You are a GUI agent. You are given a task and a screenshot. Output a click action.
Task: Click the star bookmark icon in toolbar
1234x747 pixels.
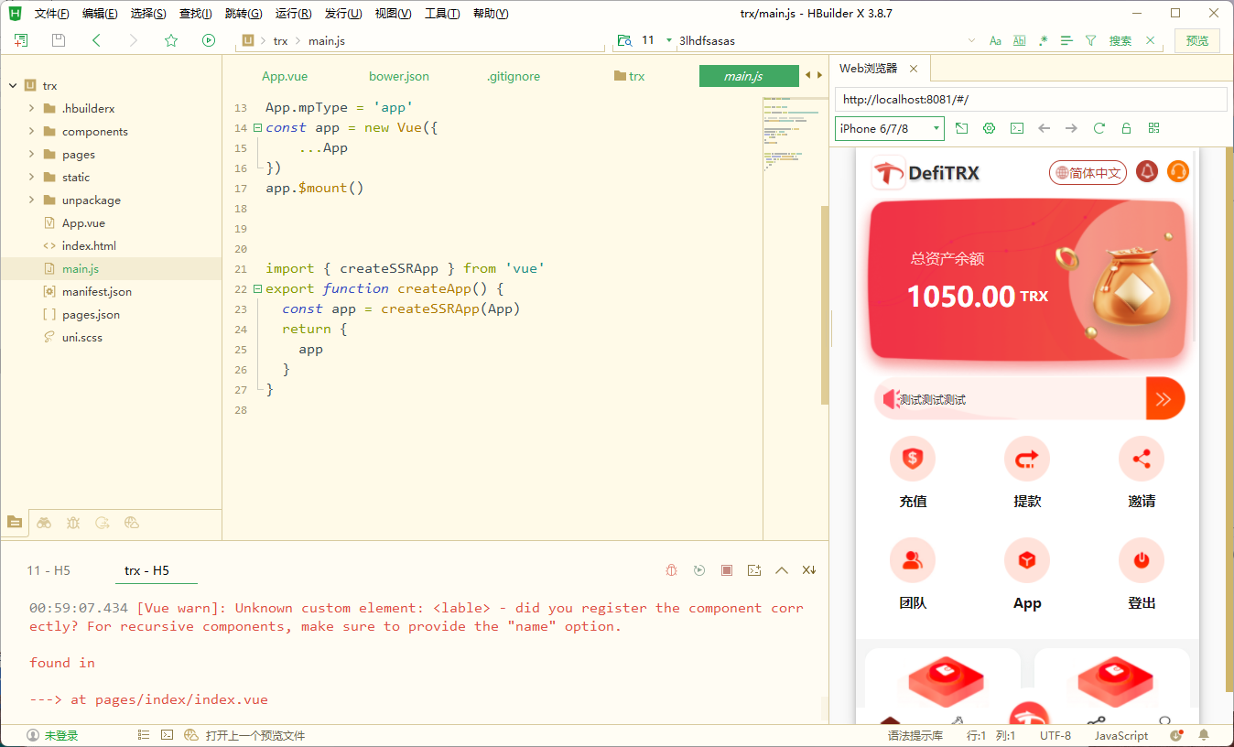171,40
